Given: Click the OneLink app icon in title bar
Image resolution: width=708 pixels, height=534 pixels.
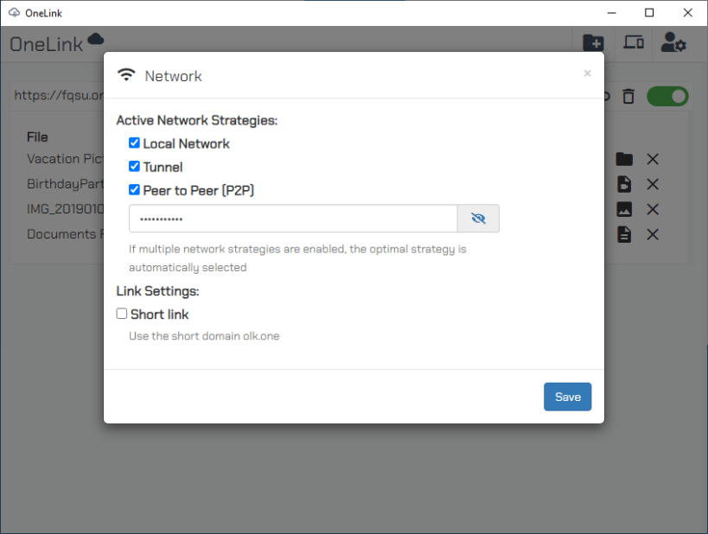Looking at the screenshot, I should point(15,13).
